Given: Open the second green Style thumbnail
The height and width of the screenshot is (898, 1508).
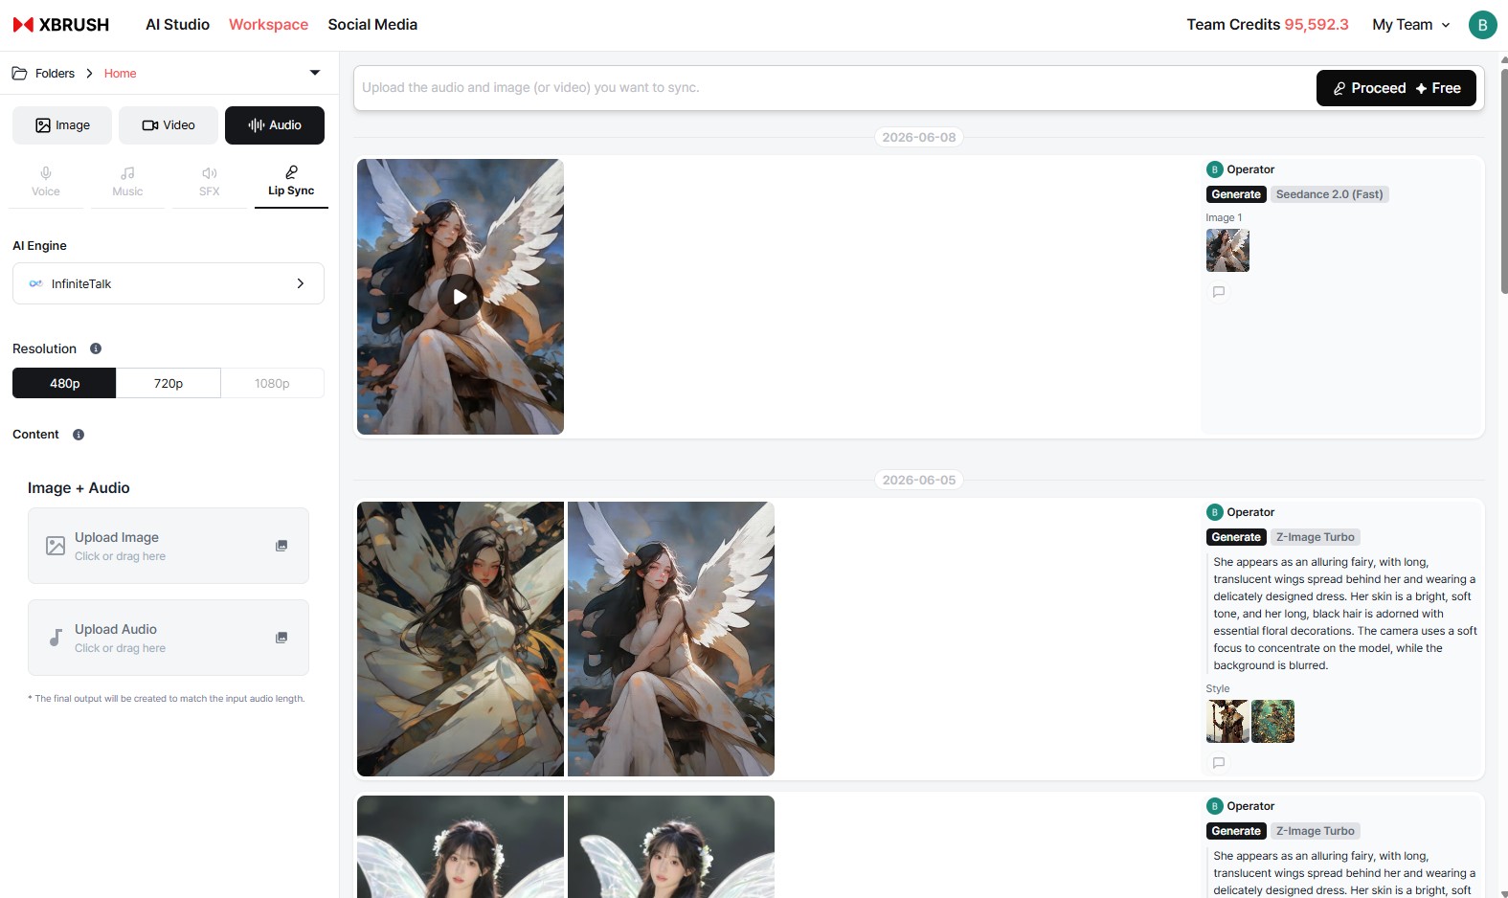Looking at the screenshot, I should coord(1272,721).
